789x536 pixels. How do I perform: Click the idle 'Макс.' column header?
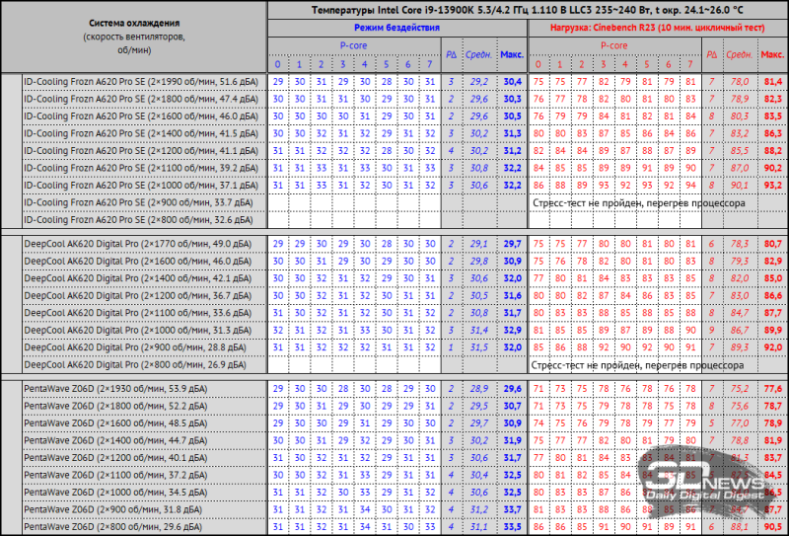click(512, 54)
